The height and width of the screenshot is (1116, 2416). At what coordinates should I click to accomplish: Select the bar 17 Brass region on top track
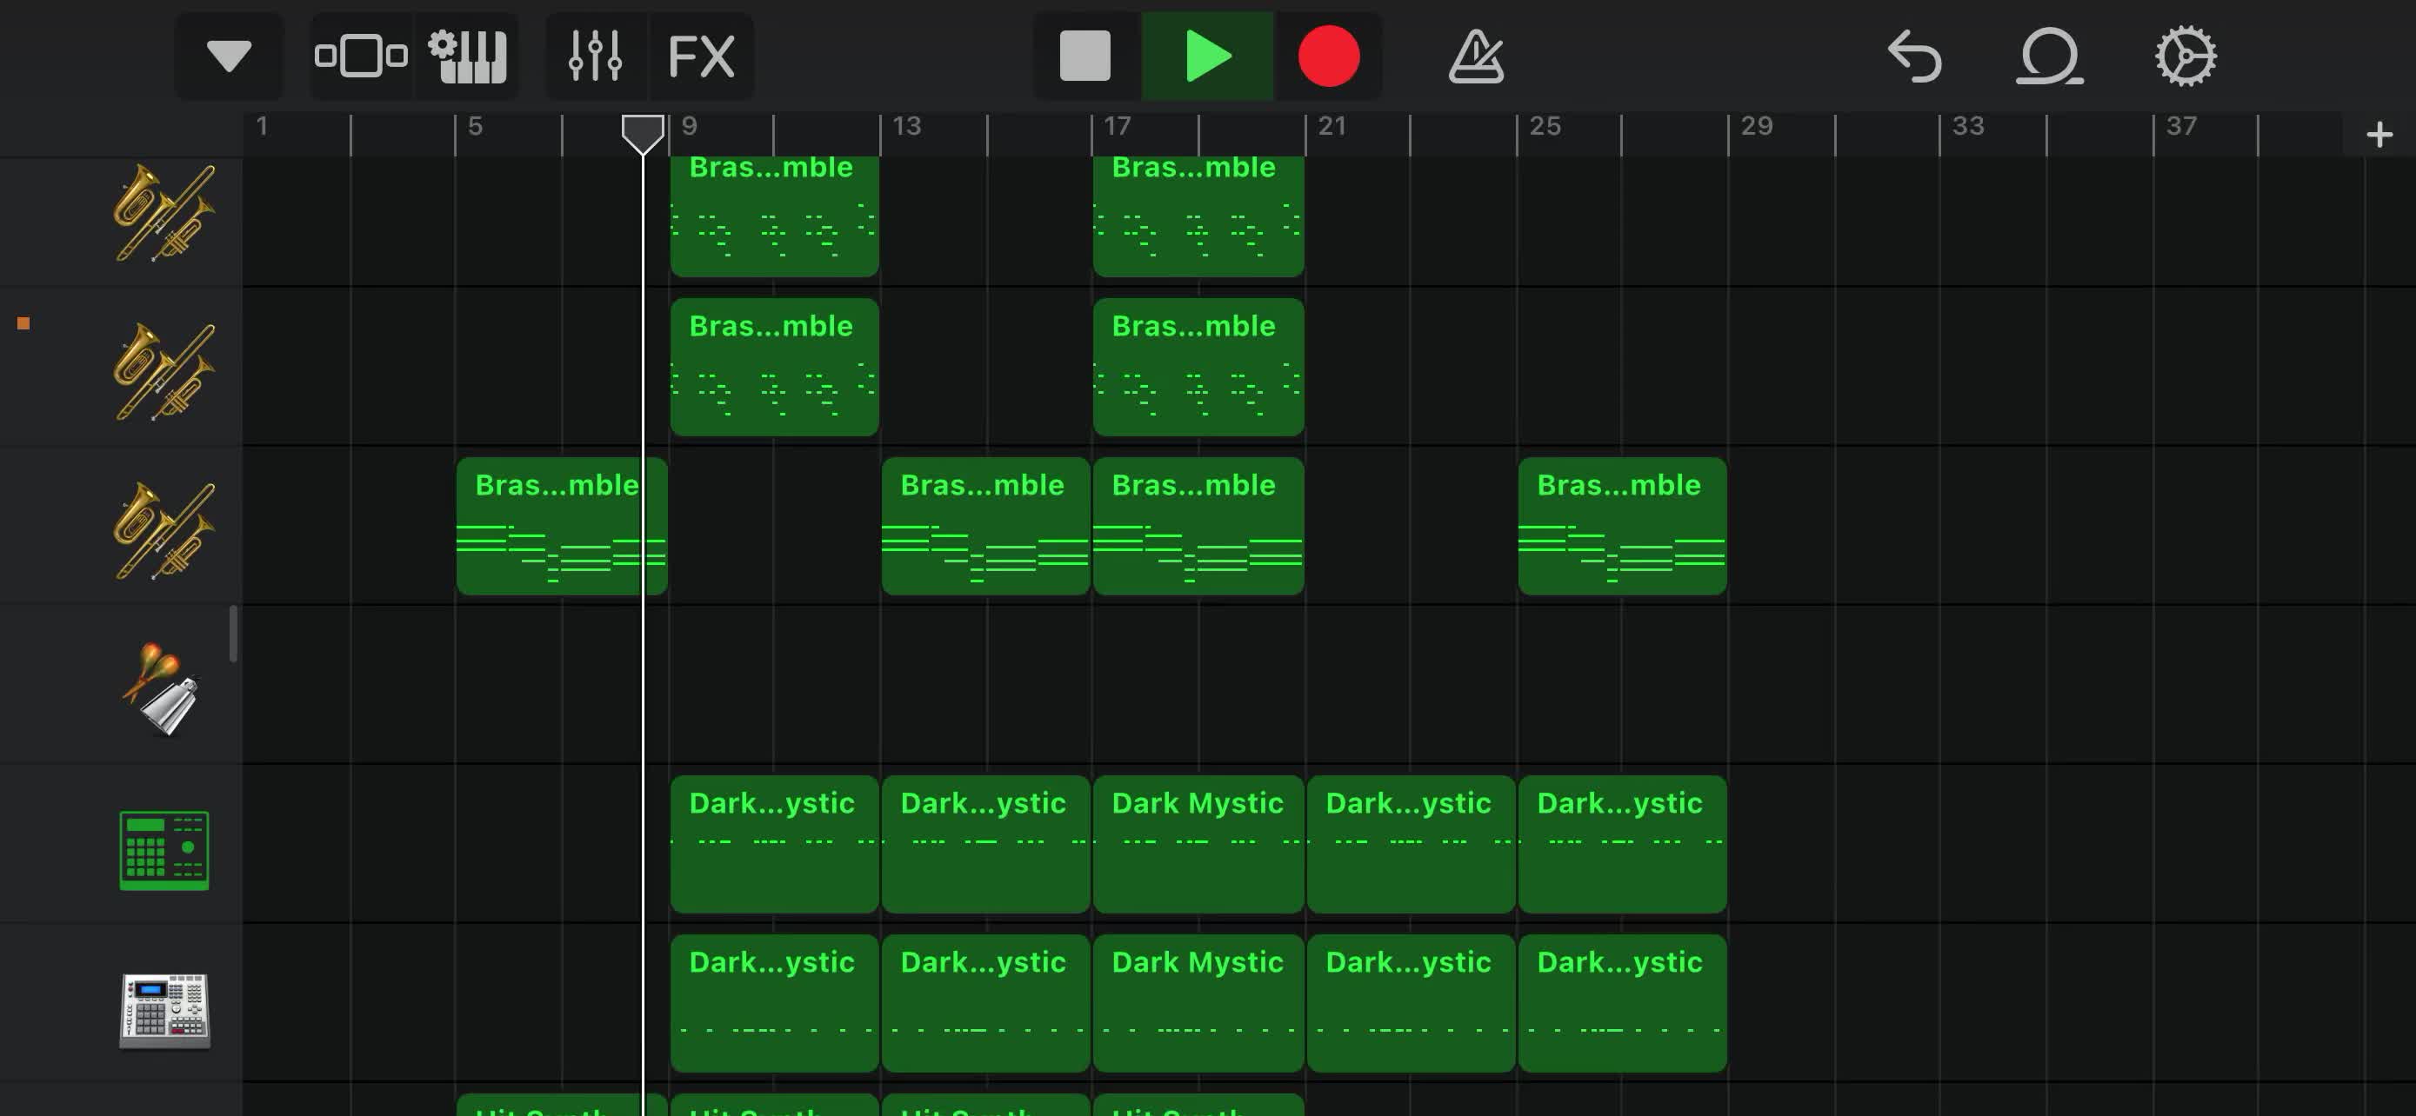coord(1198,216)
